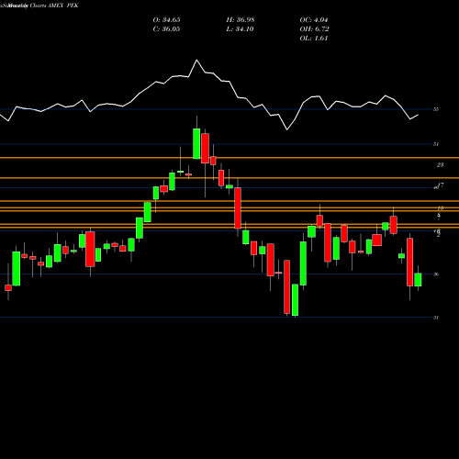
Task: Click the axis label 23 between orange lines
Action: tap(440, 165)
